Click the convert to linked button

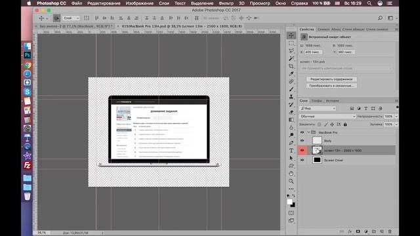click(x=331, y=86)
